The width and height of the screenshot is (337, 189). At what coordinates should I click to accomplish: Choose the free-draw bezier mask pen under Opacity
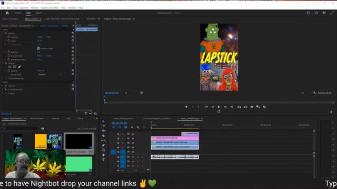(19, 67)
